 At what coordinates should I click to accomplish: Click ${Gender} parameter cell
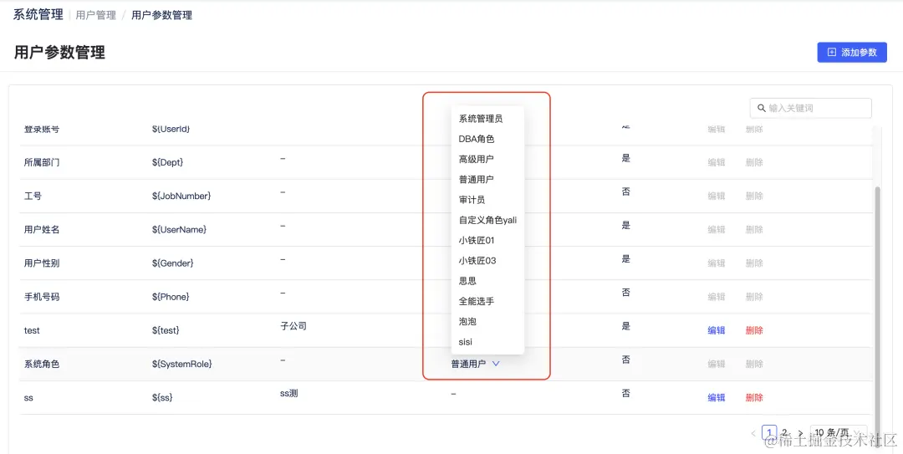pos(172,263)
